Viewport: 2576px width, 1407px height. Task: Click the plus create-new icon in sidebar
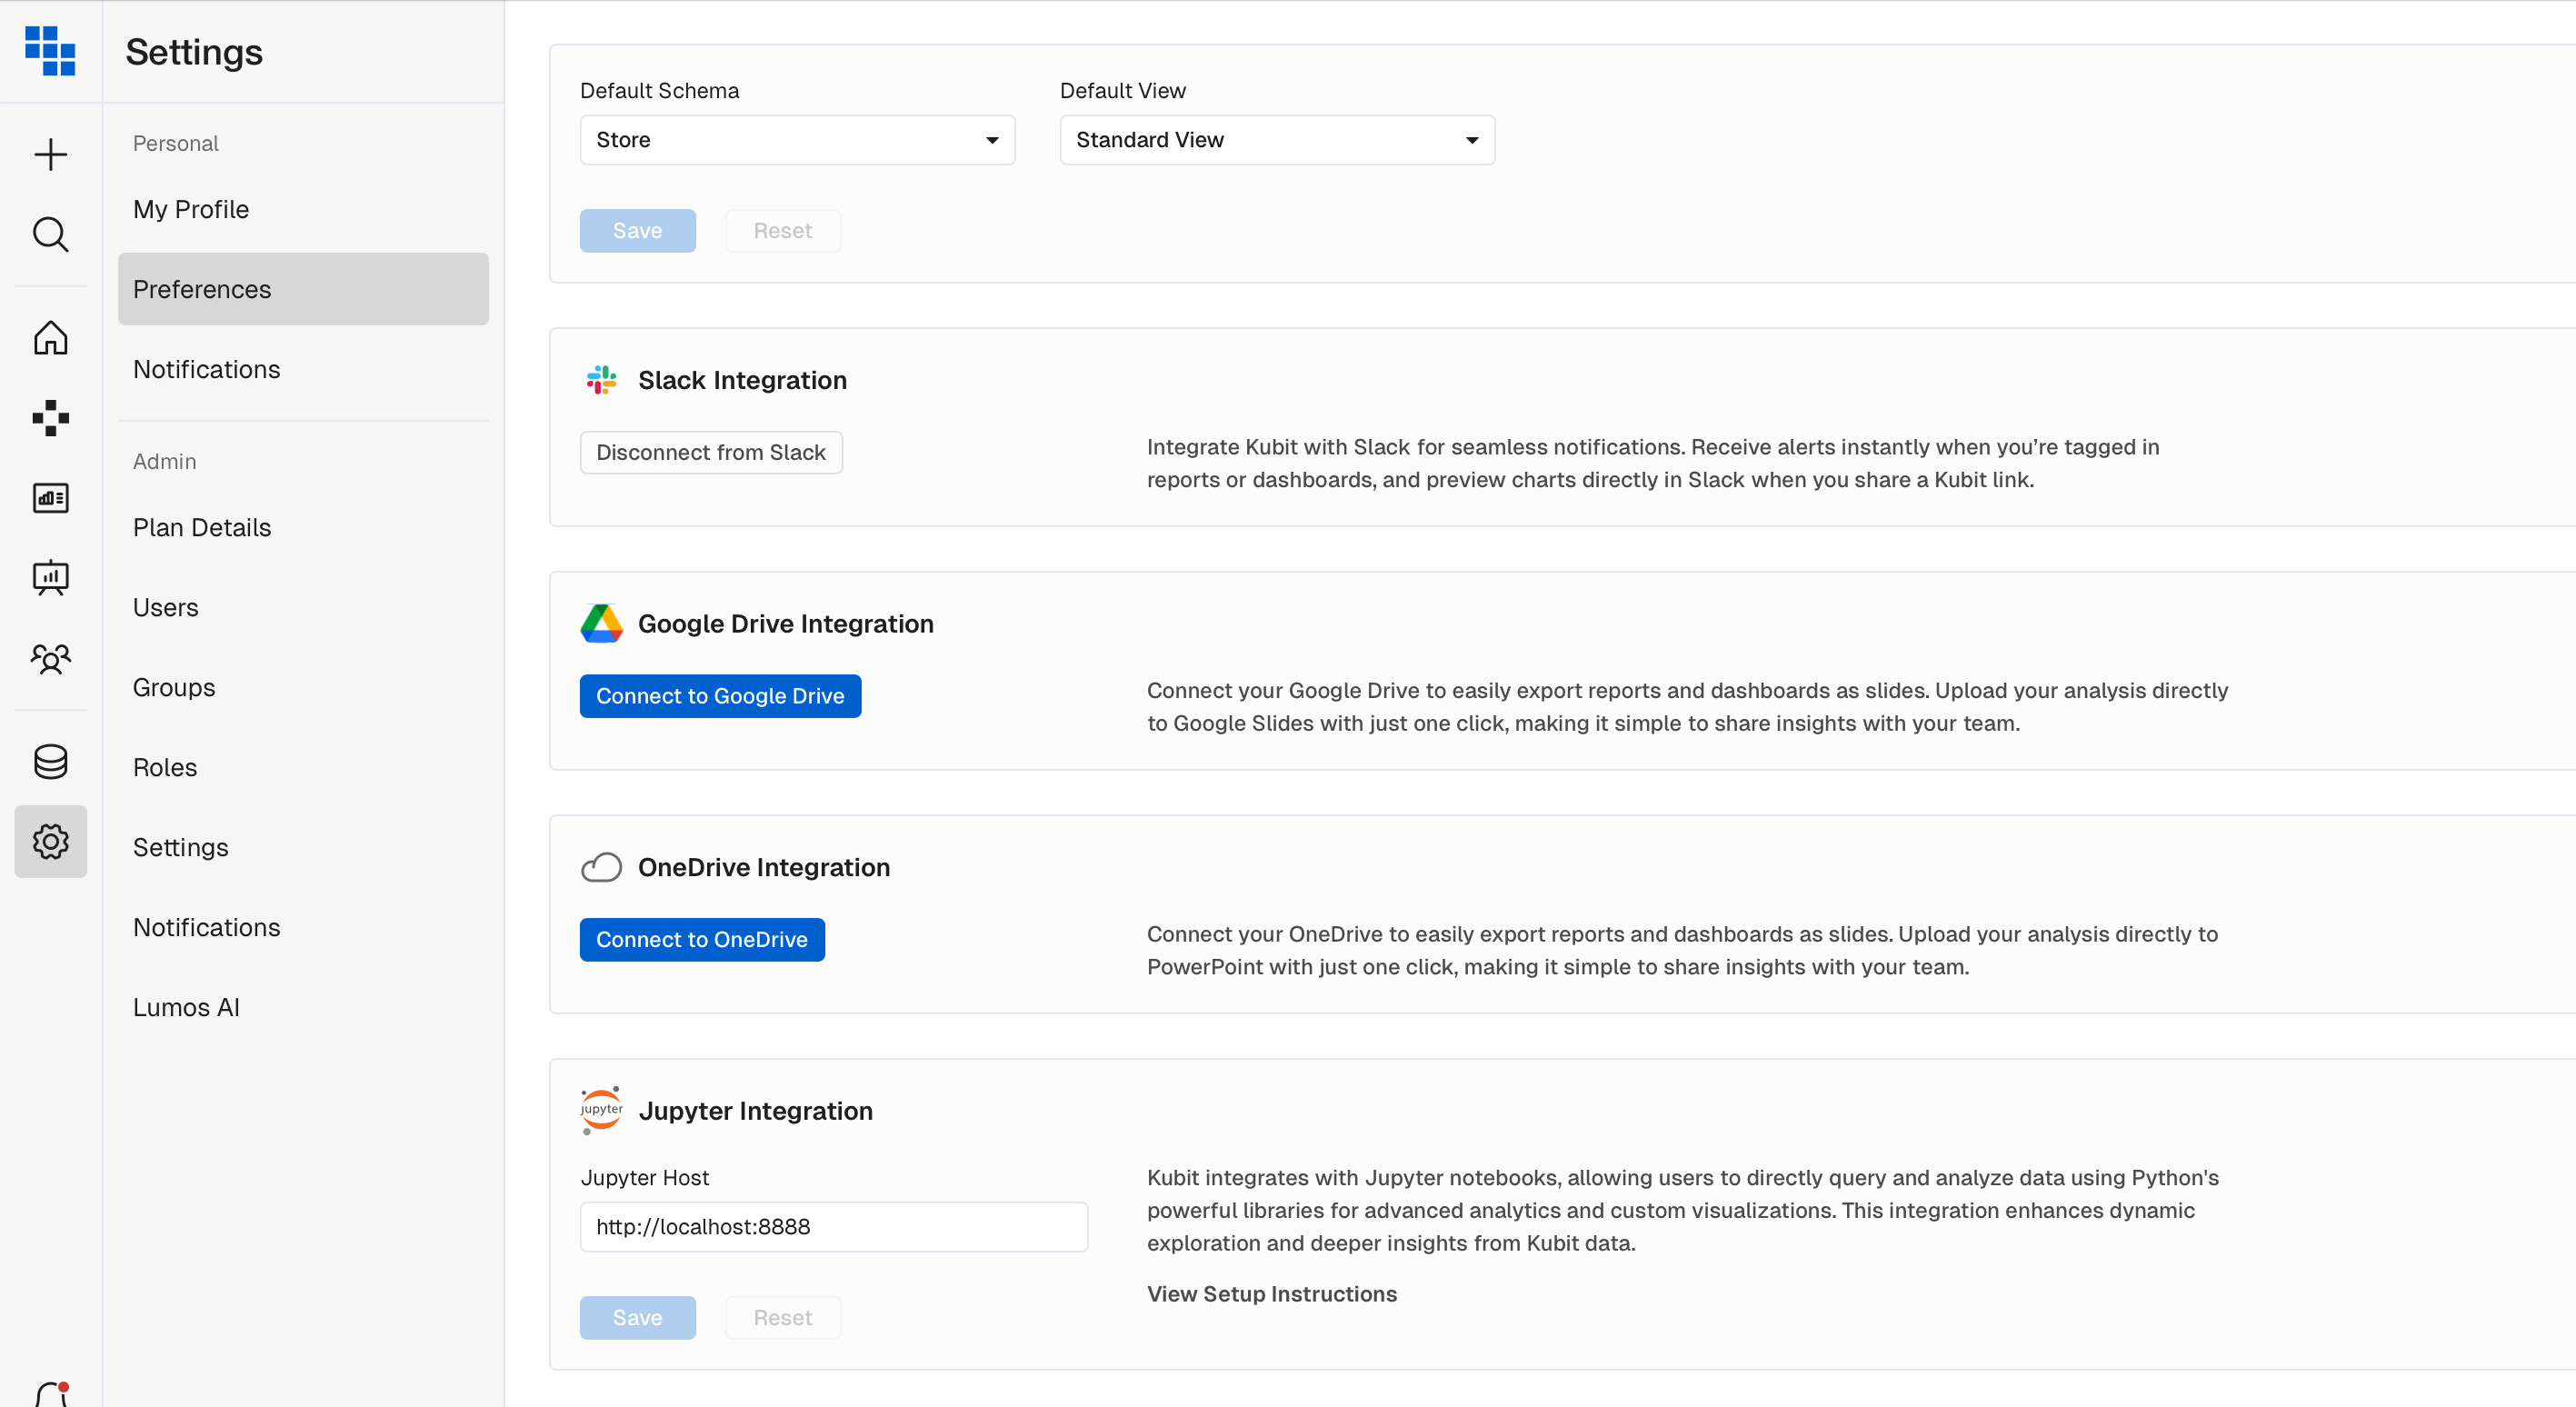(50, 154)
